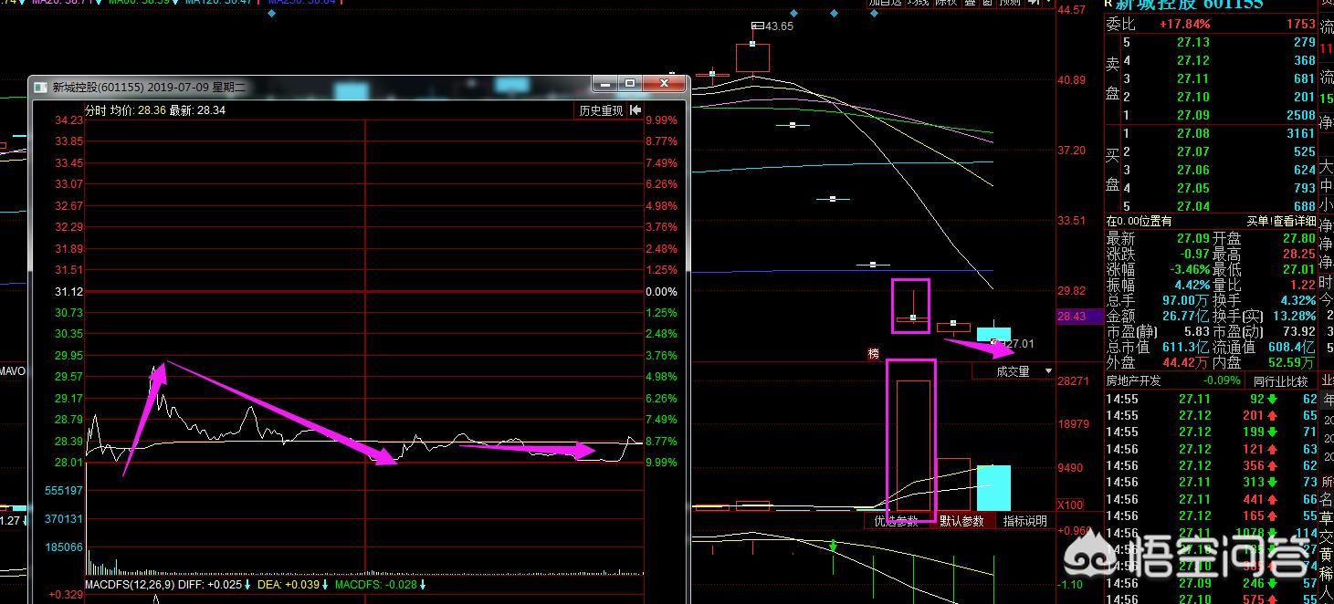Image resolution: width=1334 pixels, height=604 pixels.
Task: Click the 34.23 top price axis label
Action: pos(69,120)
